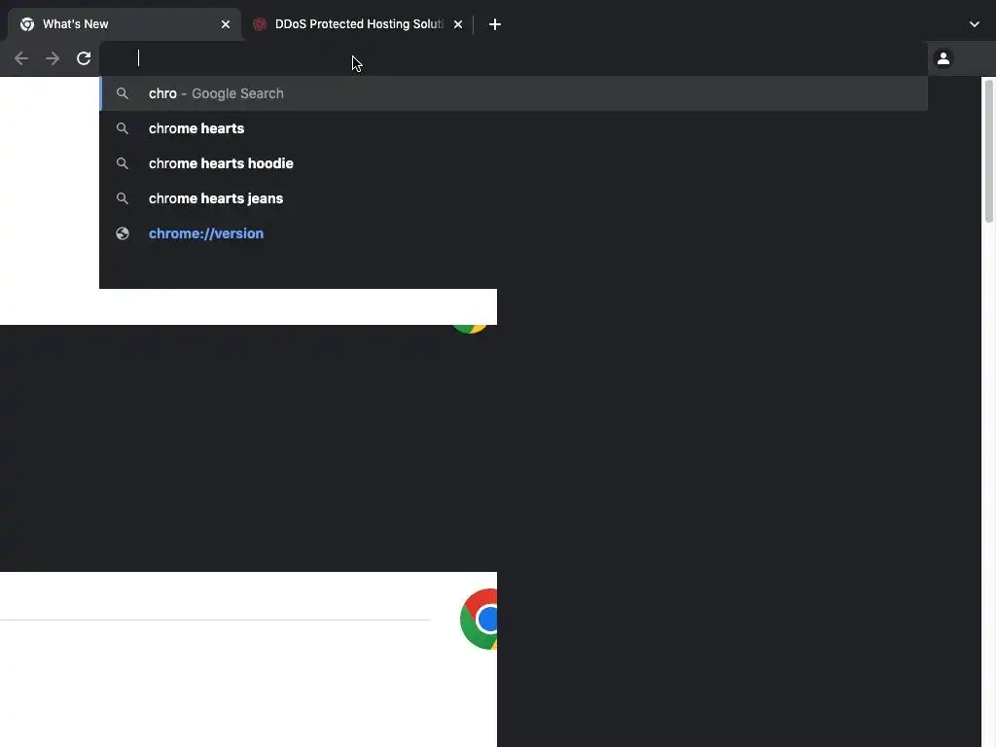Open chrome://version suggestion
This screenshot has width=996, height=747.
pos(514,233)
